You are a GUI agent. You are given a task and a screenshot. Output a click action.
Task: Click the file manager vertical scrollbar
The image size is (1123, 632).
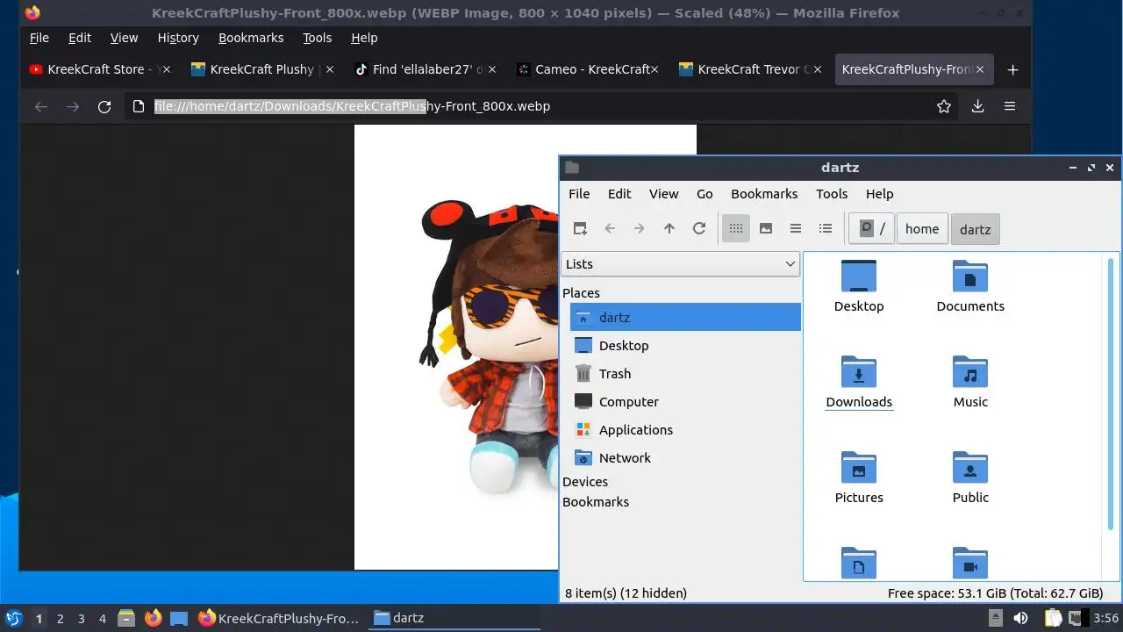pos(1112,395)
